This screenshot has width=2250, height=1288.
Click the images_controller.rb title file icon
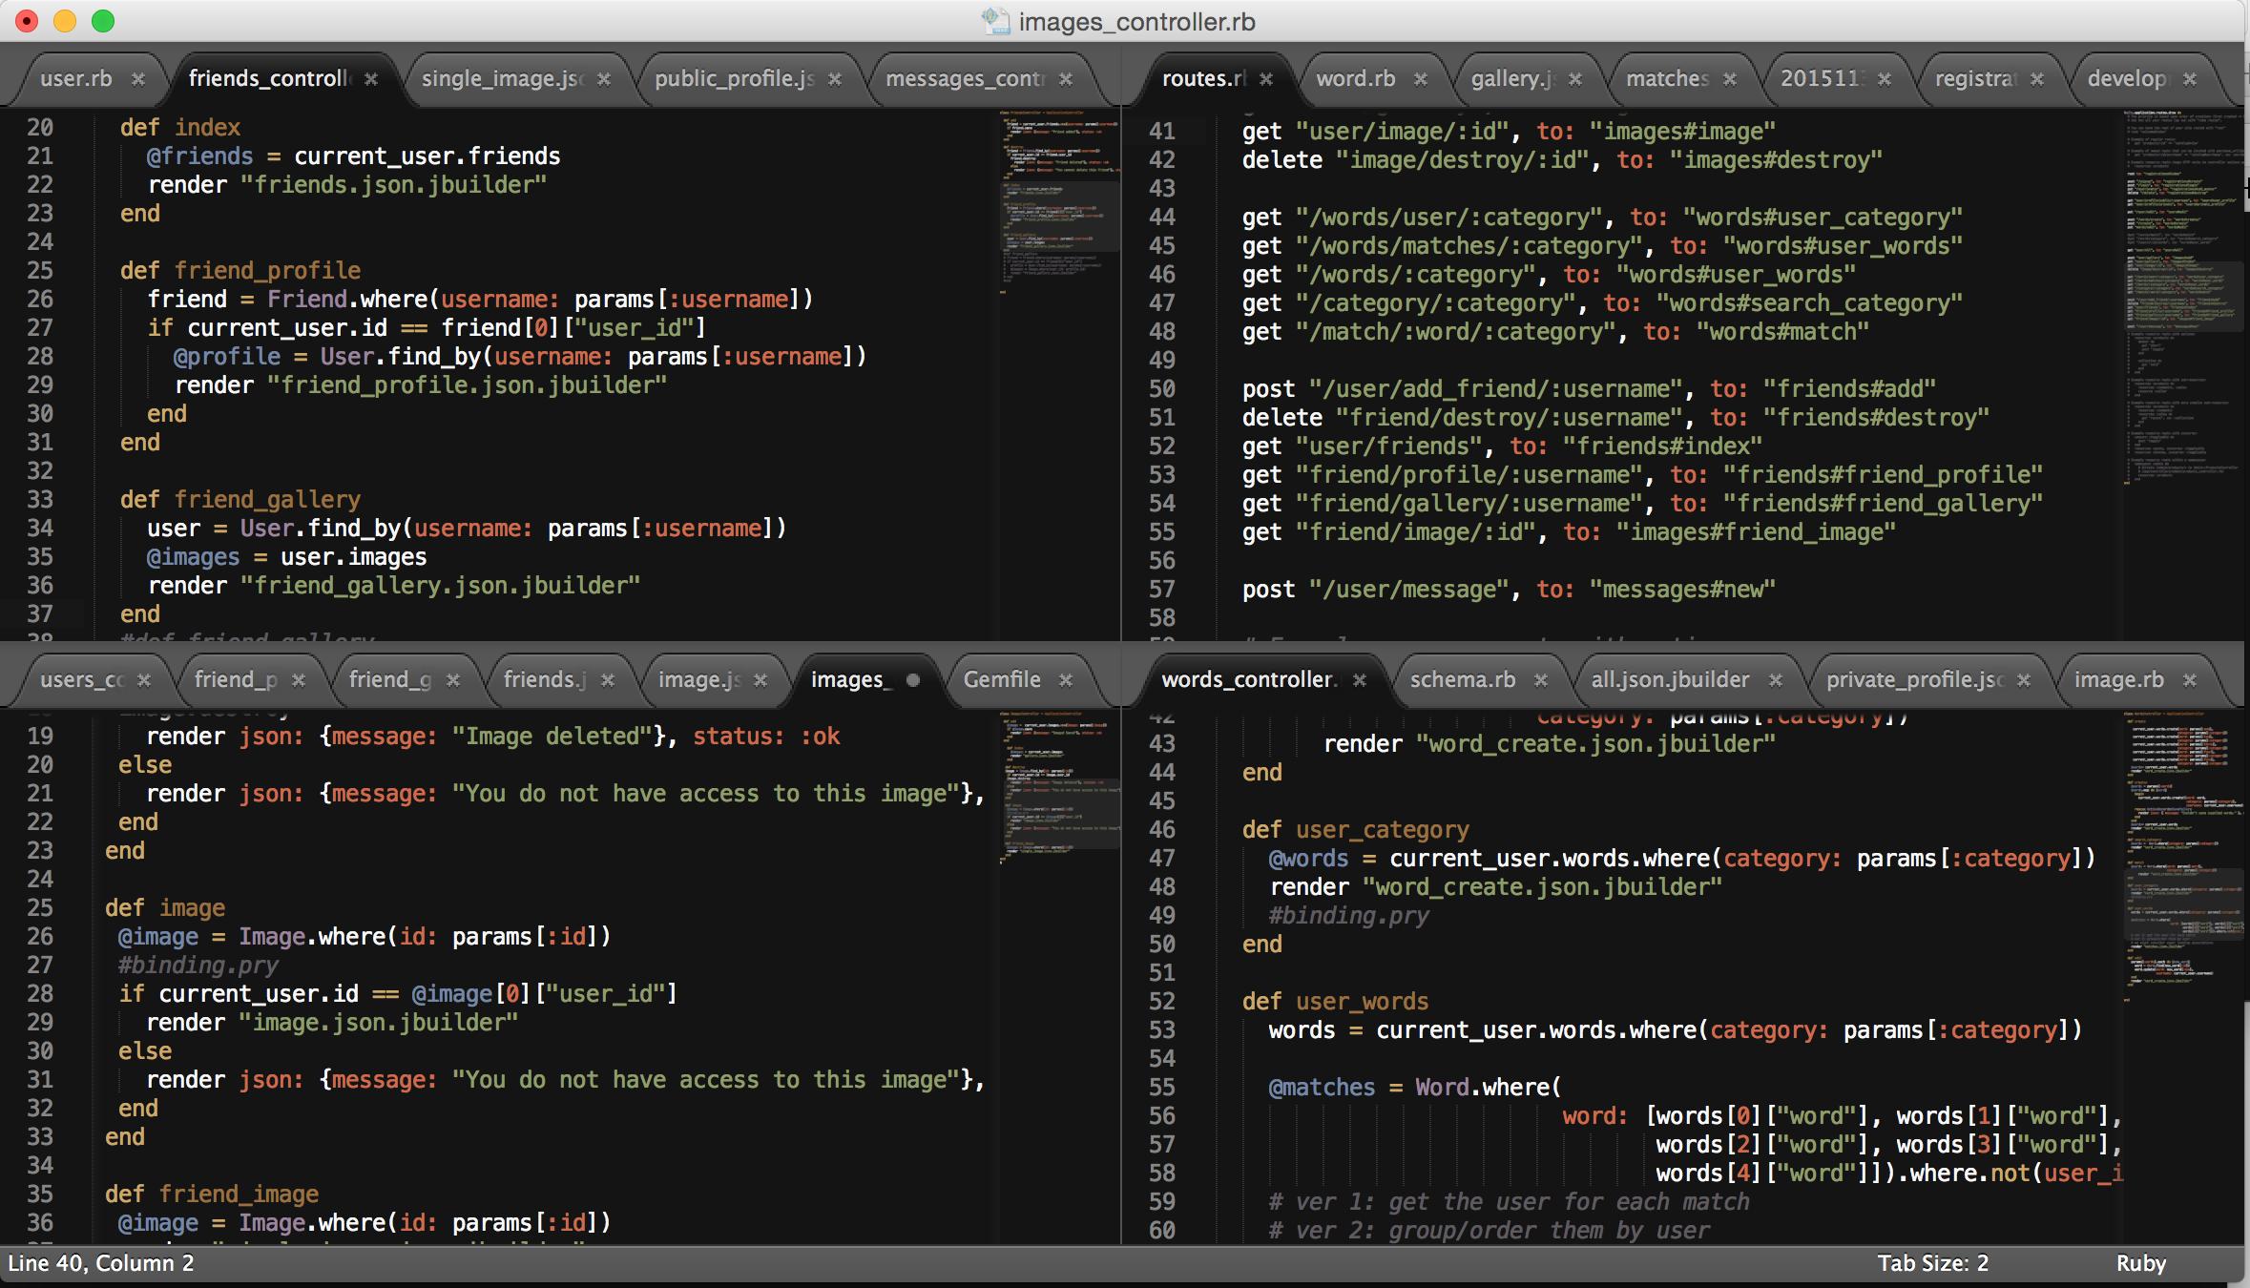click(x=995, y=21)
